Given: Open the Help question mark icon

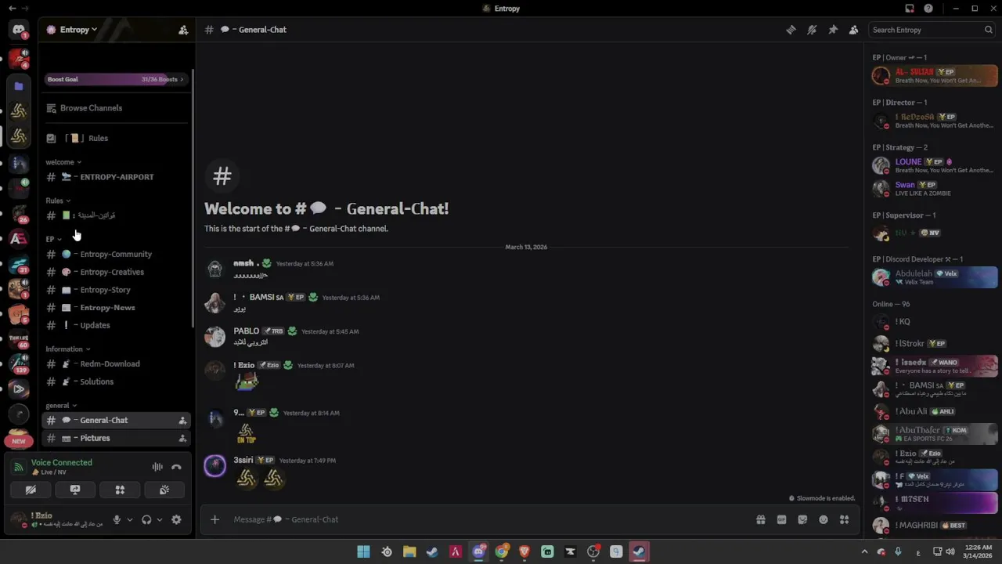Looking at the screenshot, I should pos(928,9).
